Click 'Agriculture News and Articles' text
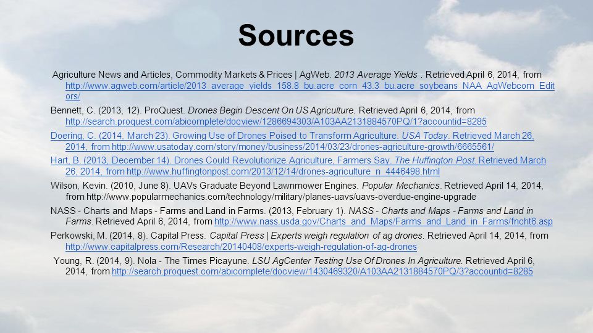Screen dimensions: 593x333 tap(112, 75)
